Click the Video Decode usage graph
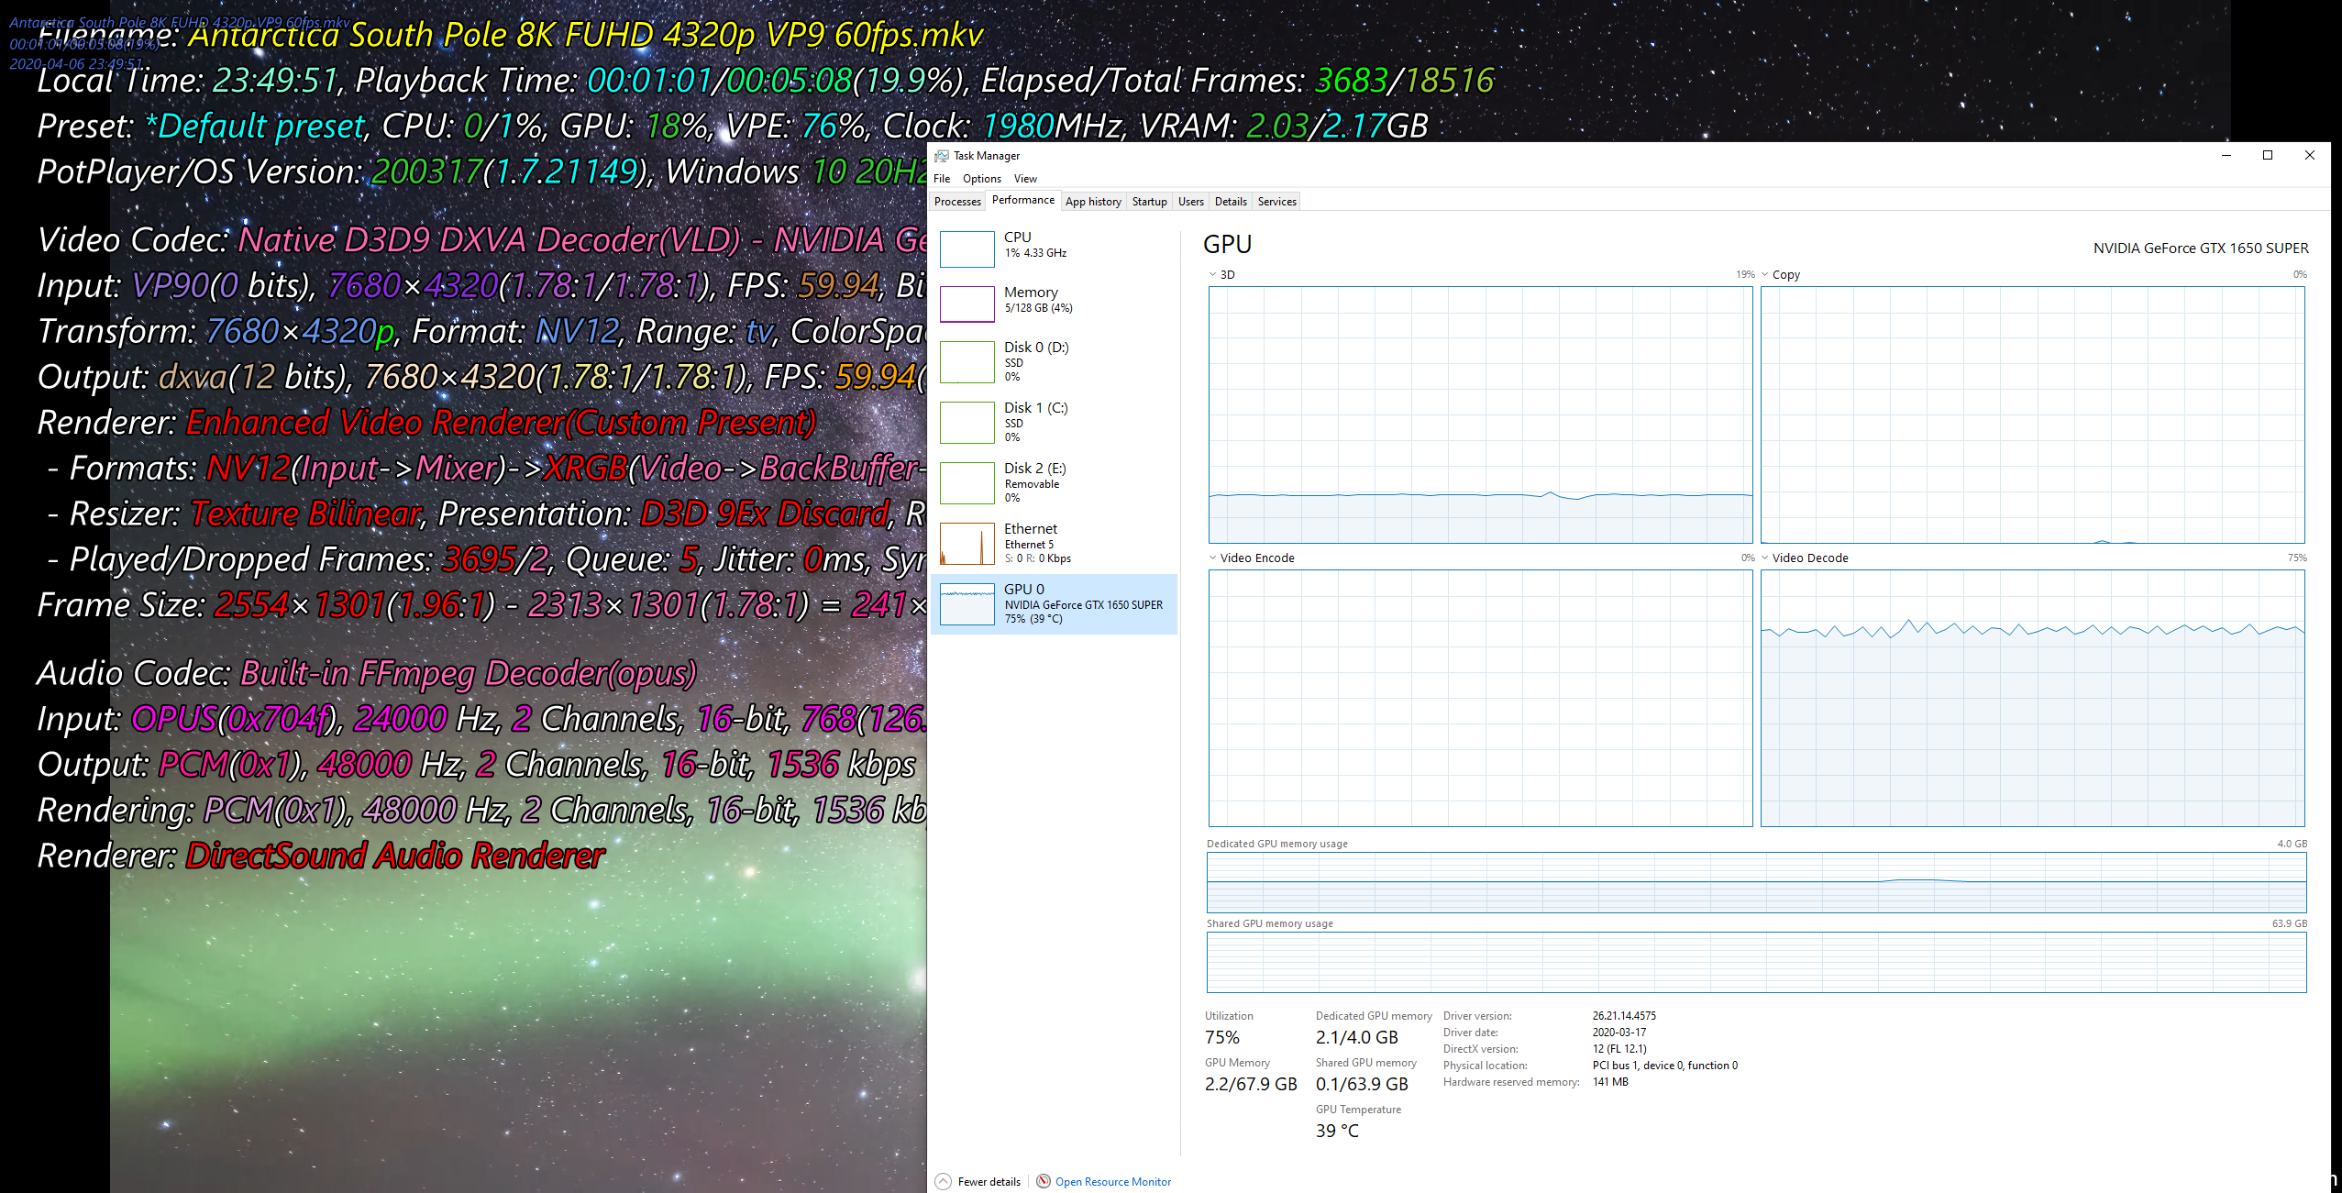2342x1193 pixels. point(2032,698)
